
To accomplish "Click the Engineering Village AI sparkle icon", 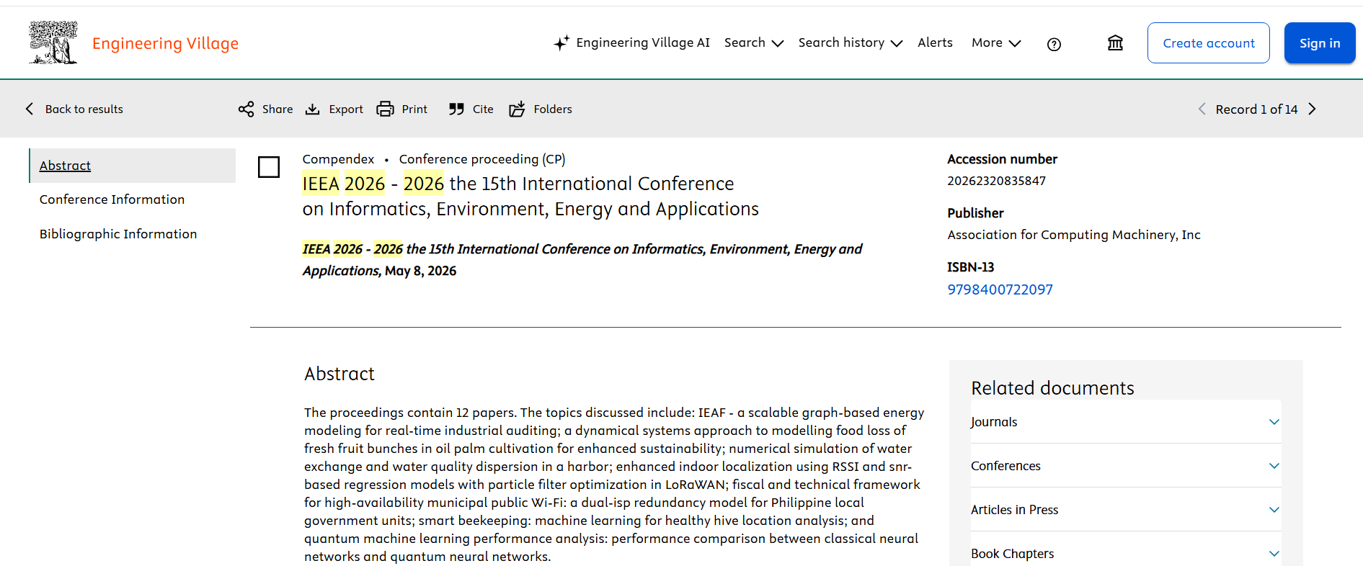I will coord(561,43).
